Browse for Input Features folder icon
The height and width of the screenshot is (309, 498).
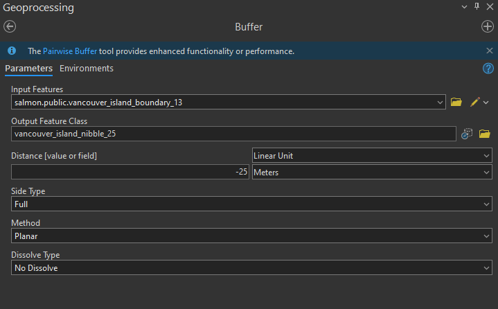[x=456, y=103]
